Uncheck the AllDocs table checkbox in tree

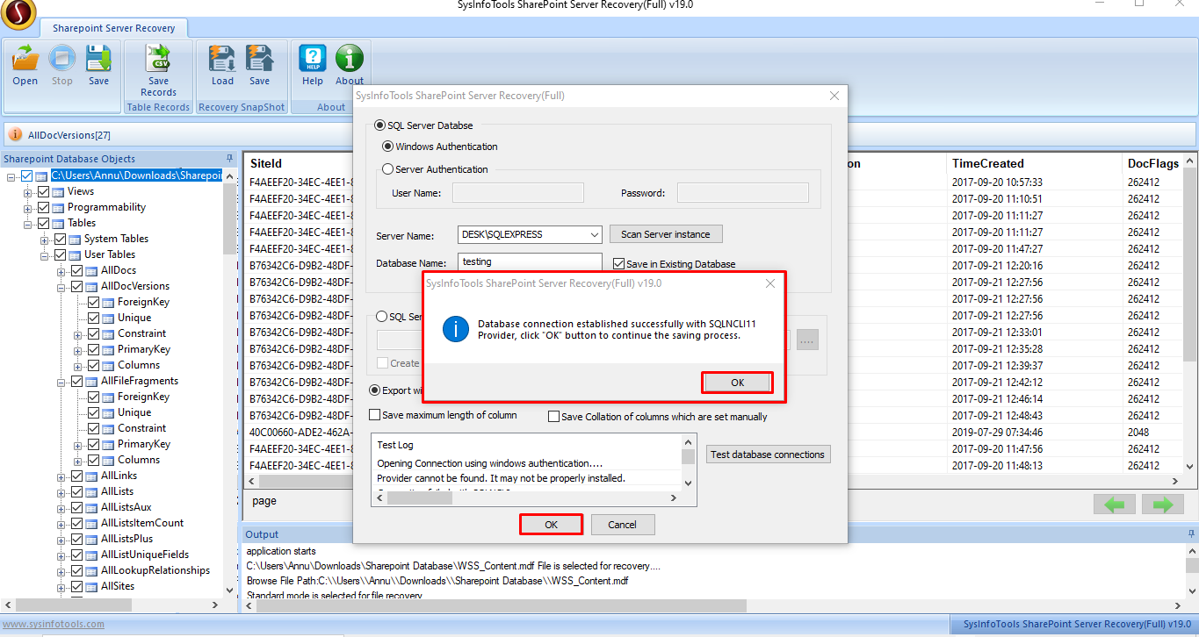[77, 270]
